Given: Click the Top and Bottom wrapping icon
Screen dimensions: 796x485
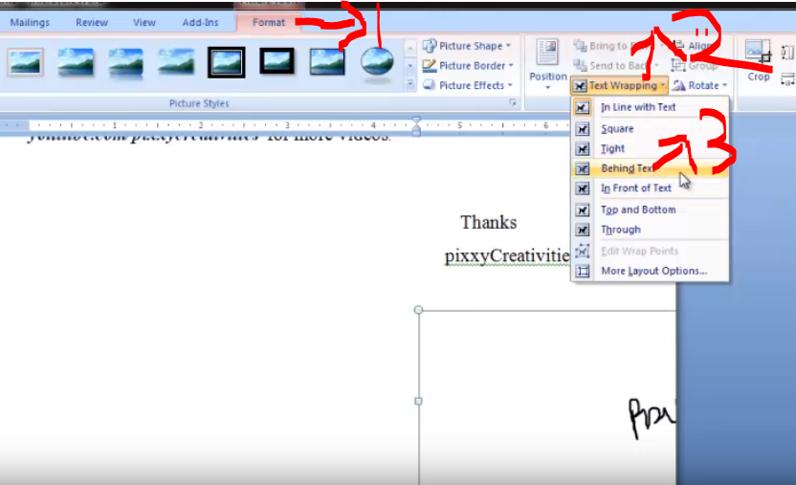Looking at the screenshot, I should pyautogui.click(x=583, y=209).
